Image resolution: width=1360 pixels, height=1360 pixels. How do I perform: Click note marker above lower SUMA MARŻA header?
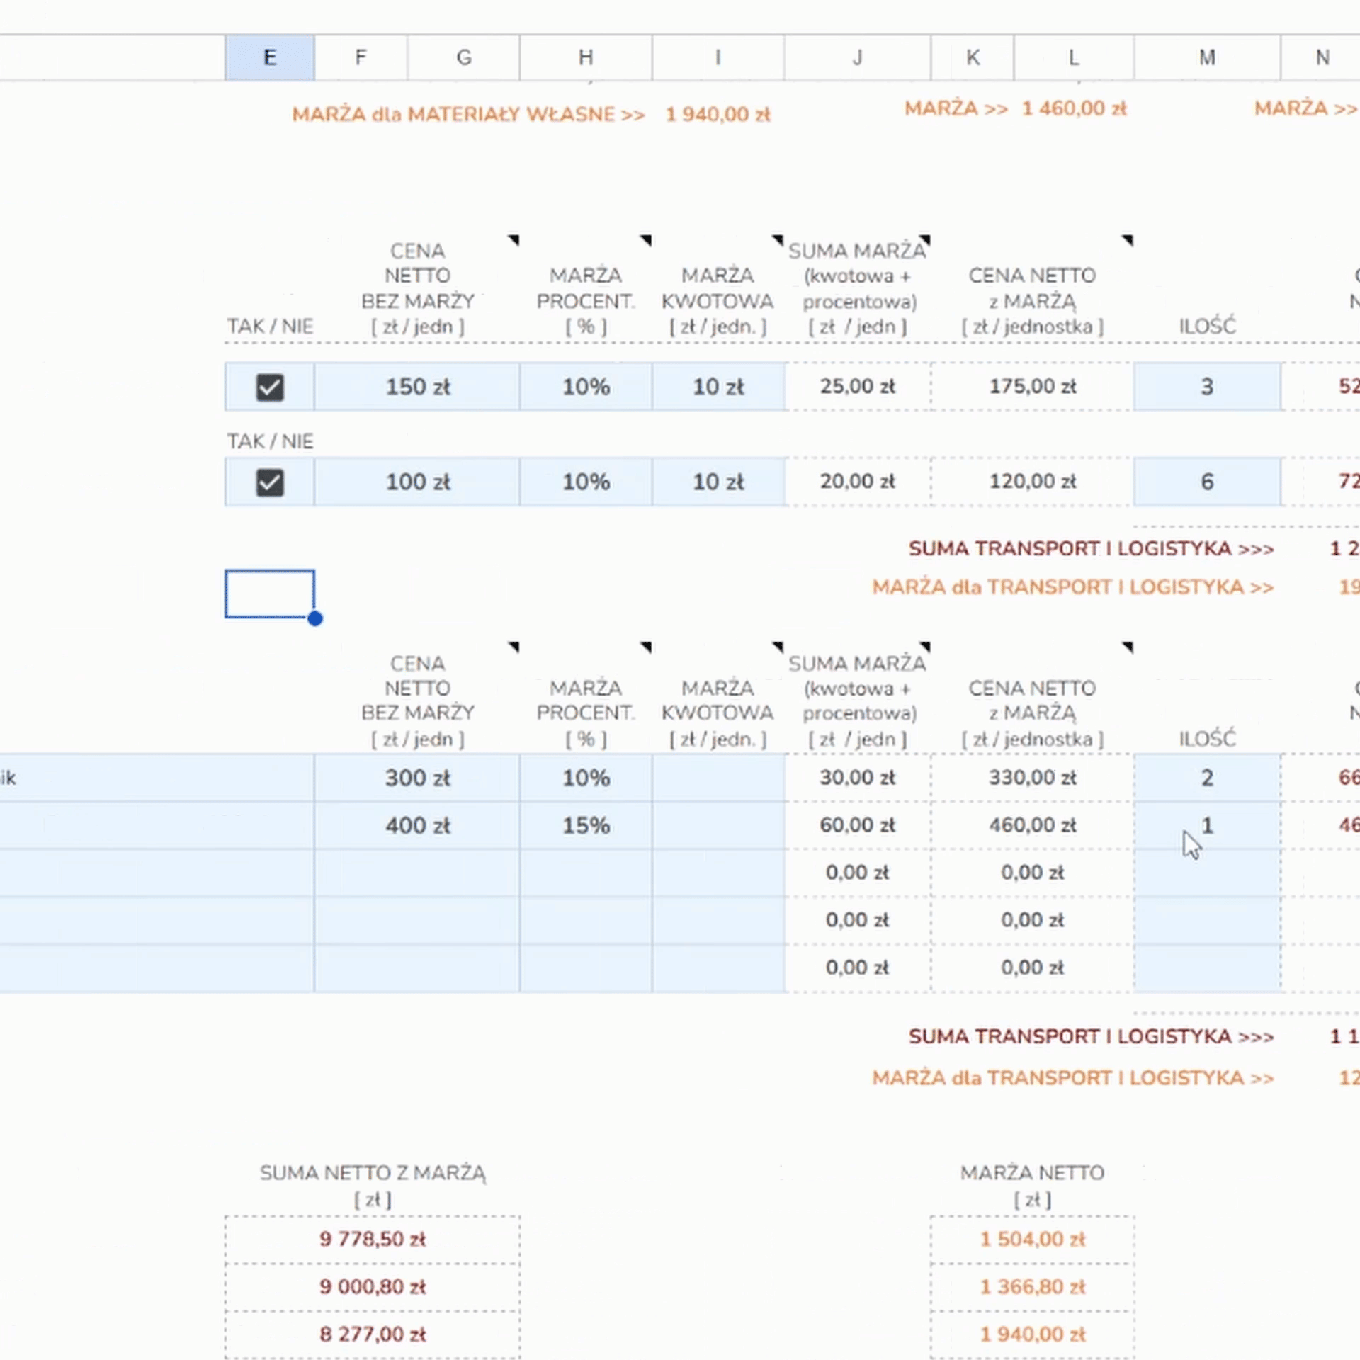tap(926, 647)
